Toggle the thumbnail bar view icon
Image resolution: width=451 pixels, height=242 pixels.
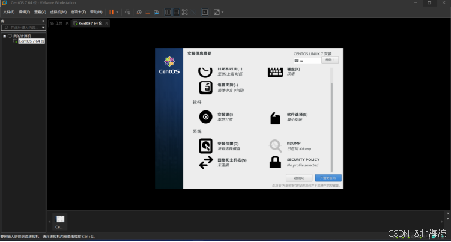176,12
